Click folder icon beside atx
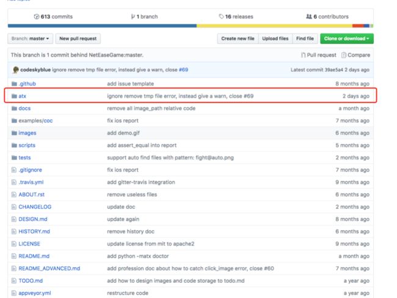 click(x=14, y=96)
